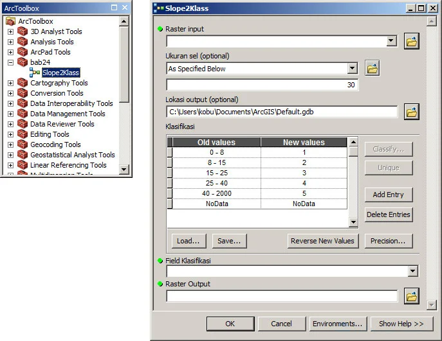Viewport: 442px width, 341px height.
Task: Open Environments settings
Action: click(337, 324)
